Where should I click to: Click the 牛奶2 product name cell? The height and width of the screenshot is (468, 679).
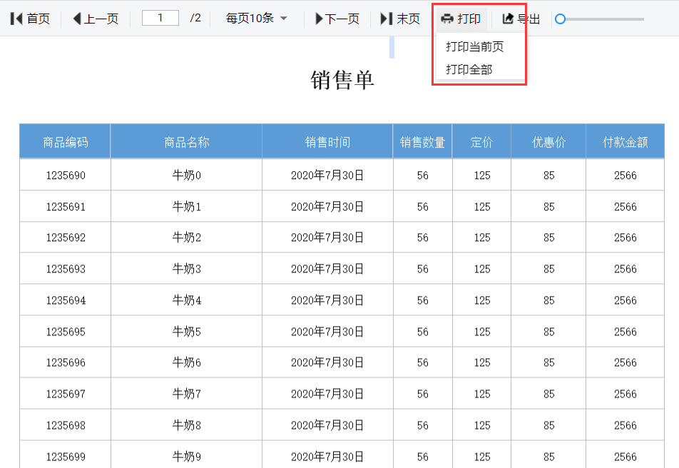187,238
